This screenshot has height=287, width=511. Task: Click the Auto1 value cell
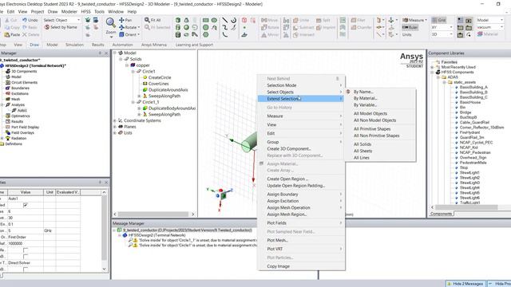click(x=26, y=199)
